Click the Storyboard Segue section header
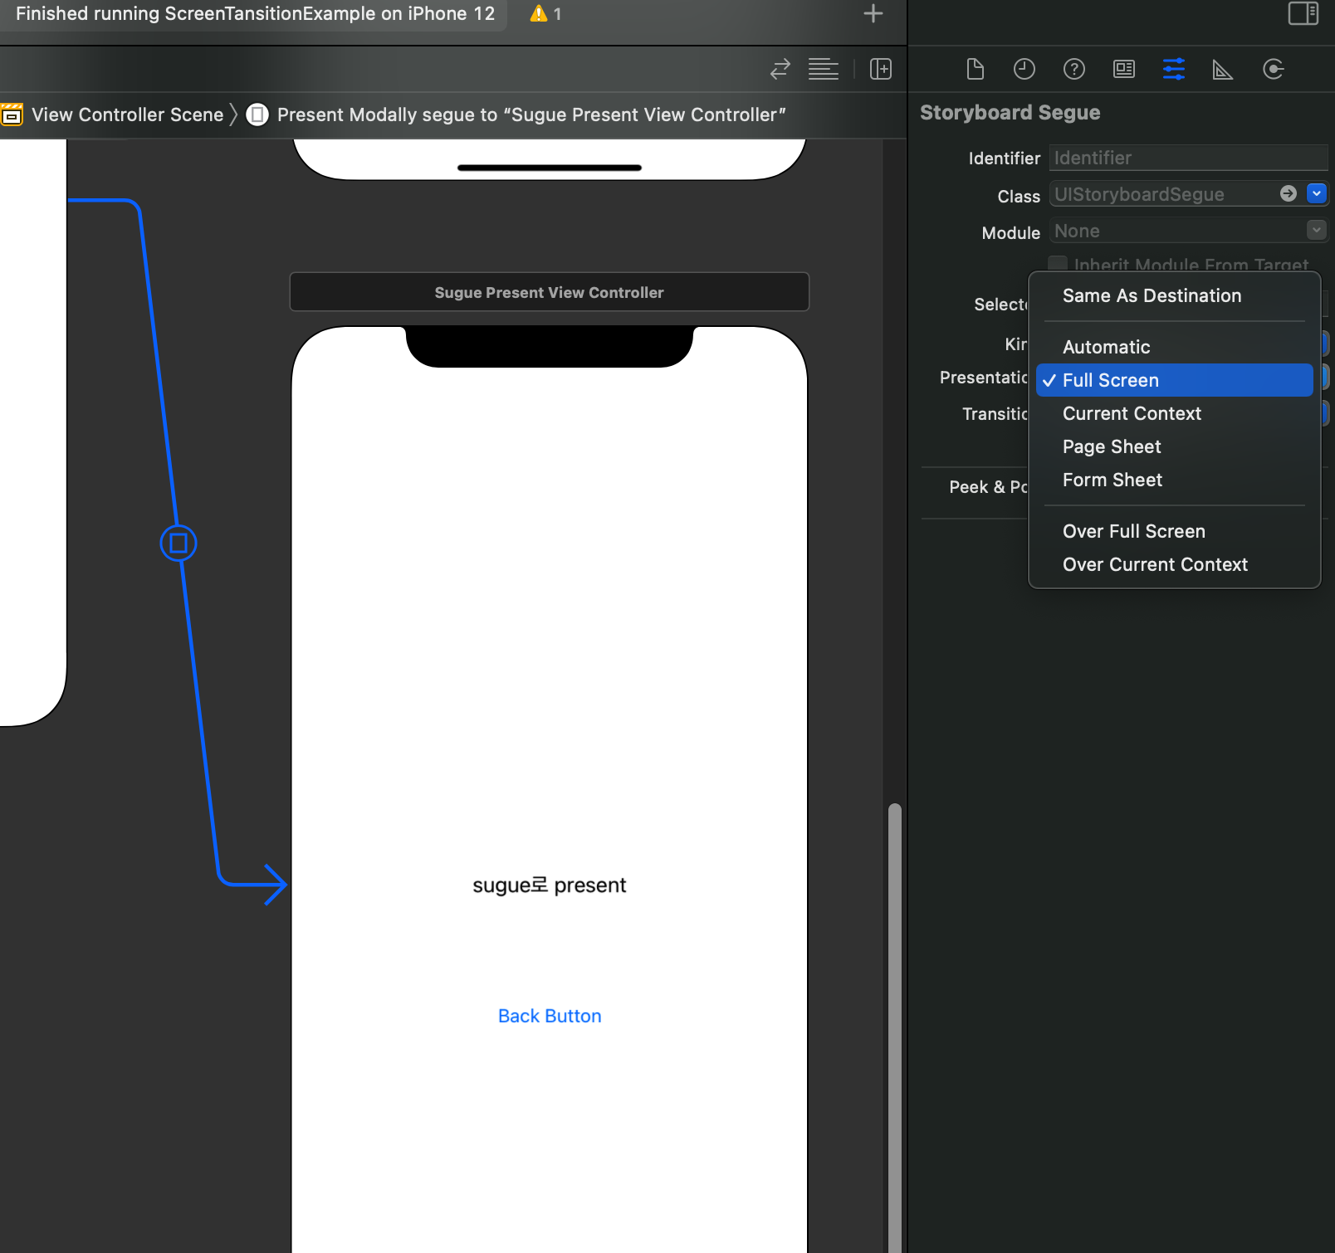Screen dimensions: 1335x1253 [x=1010, y=112]
